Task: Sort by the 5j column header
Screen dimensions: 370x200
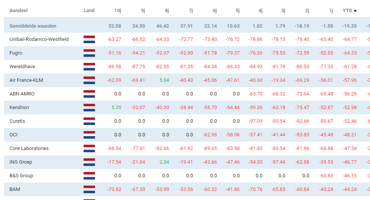Action: click(238, 10)
